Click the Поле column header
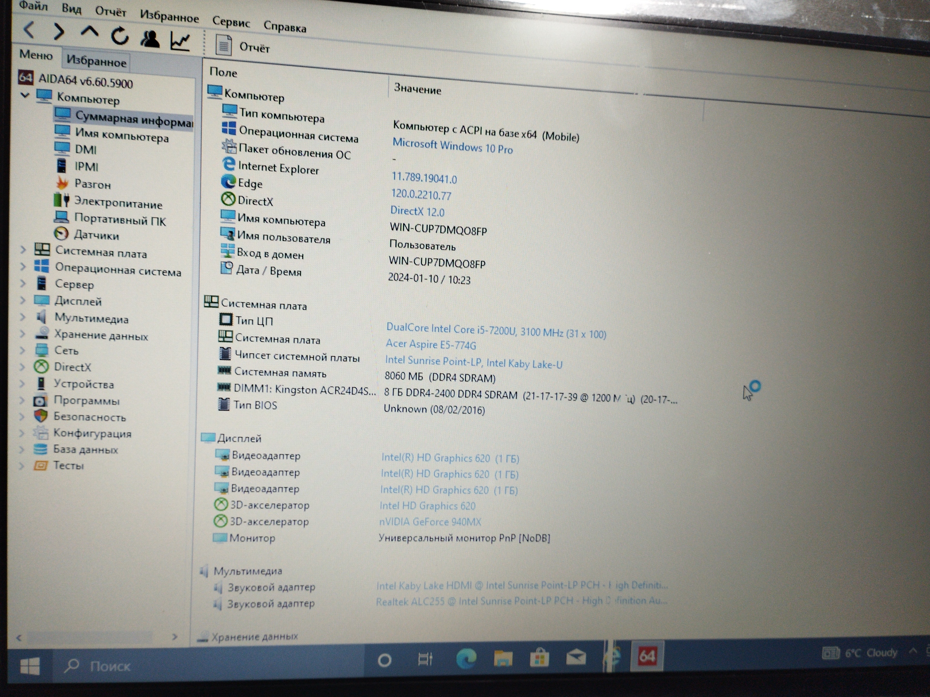This screenshot has height=697, width=930. [223, 72]
